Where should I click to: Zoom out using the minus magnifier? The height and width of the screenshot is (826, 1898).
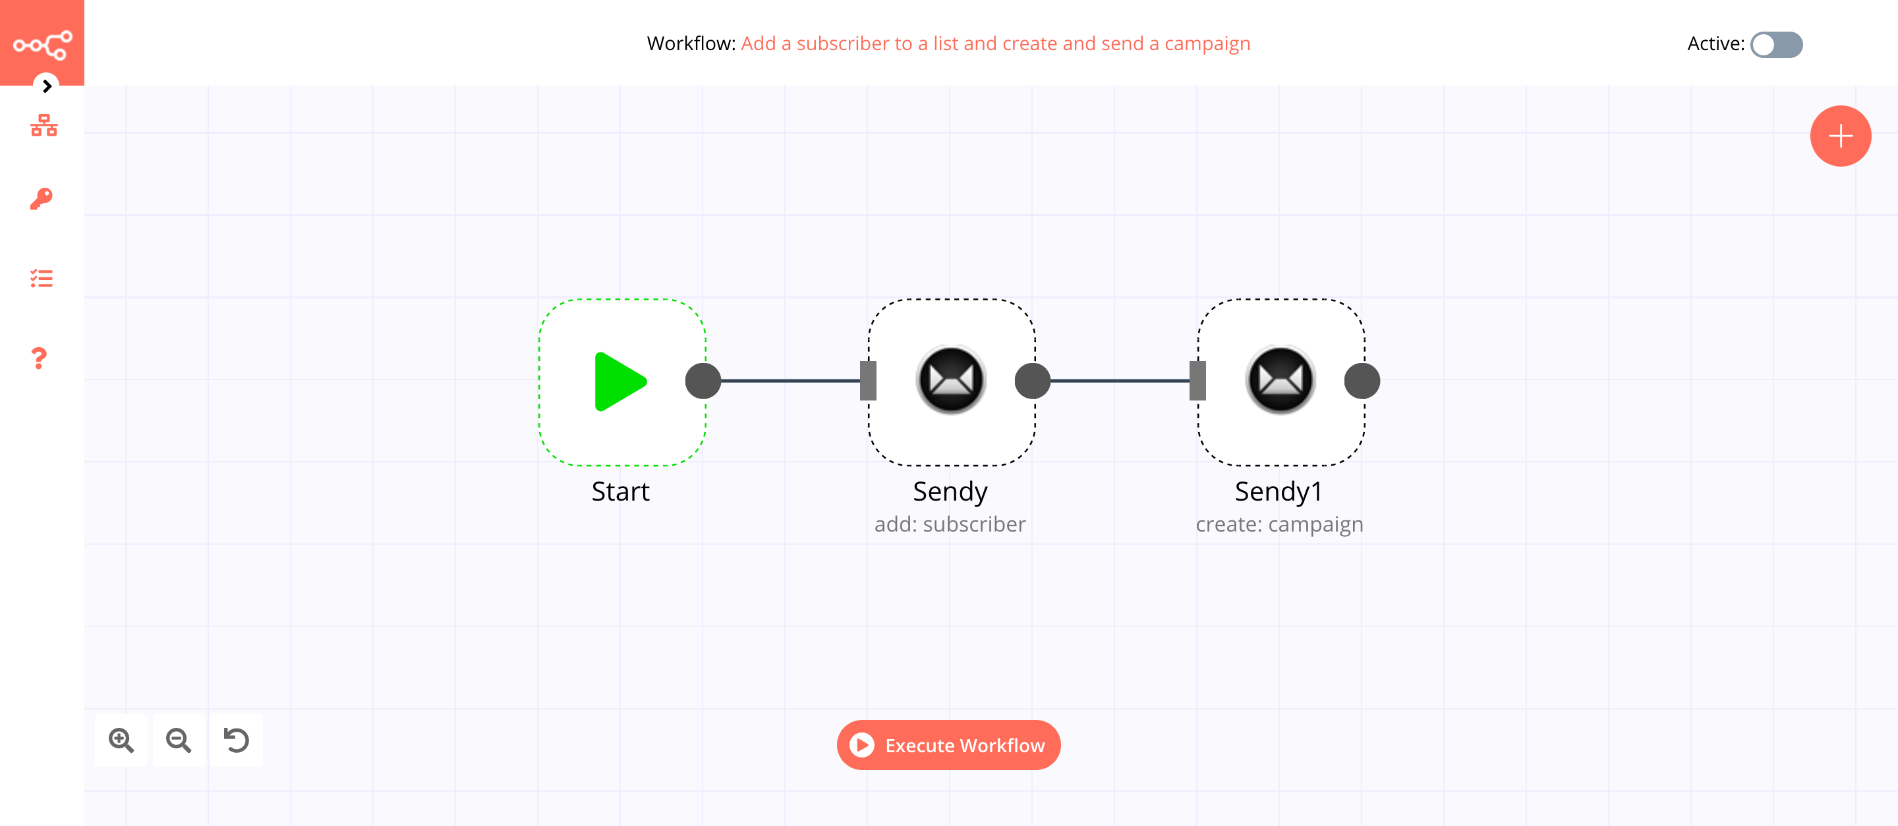(x=181, y=738)
